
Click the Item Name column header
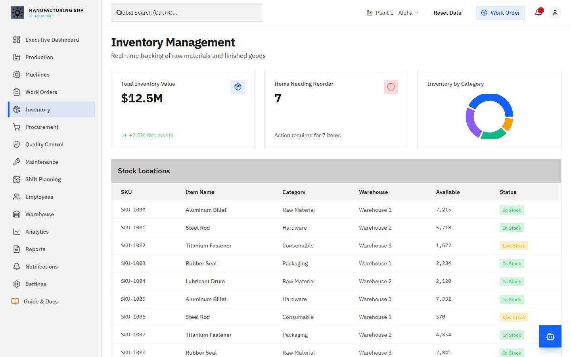coord(200,192)
